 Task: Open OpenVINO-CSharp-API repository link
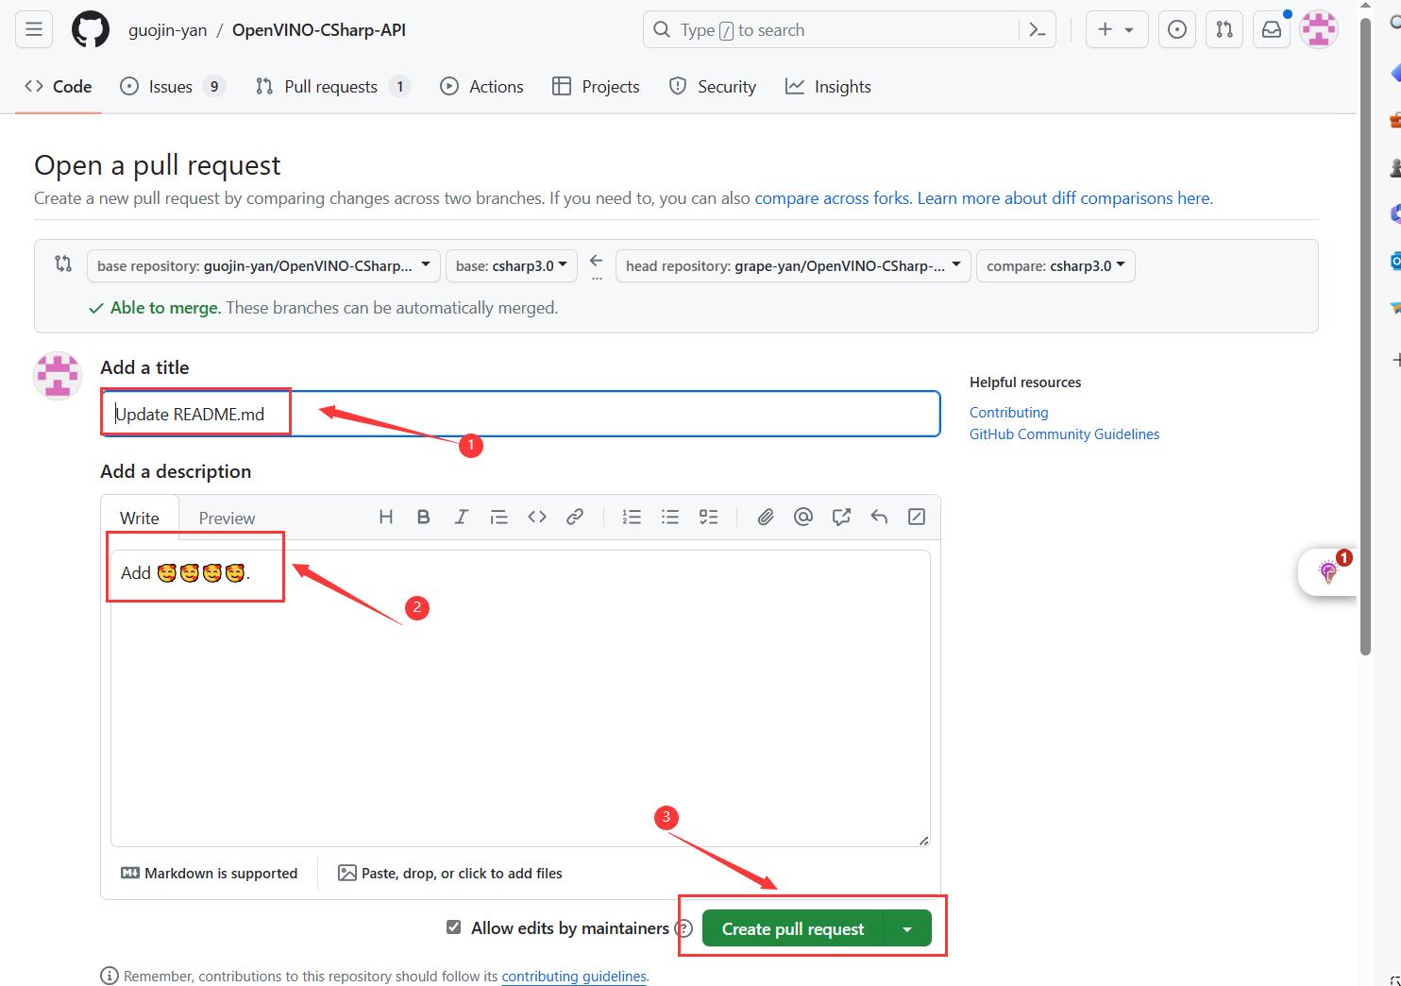tap(319, 29)
